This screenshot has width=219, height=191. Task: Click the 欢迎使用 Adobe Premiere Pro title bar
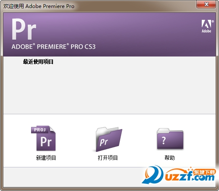39,6
